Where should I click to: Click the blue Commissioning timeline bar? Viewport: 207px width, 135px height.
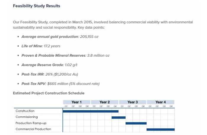pos(119,117)
